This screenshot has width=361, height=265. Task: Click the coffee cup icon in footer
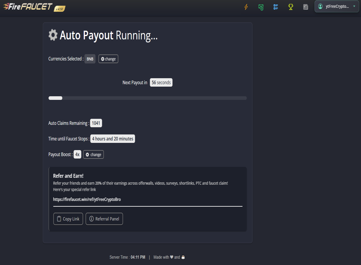[183, 257]
